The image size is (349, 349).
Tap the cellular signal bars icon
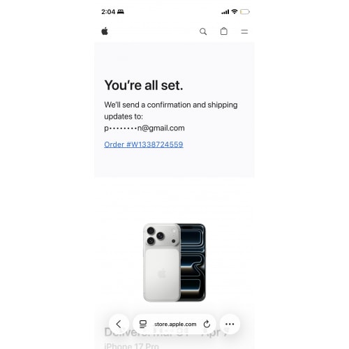pyautogui.click(x=225, y=12)
